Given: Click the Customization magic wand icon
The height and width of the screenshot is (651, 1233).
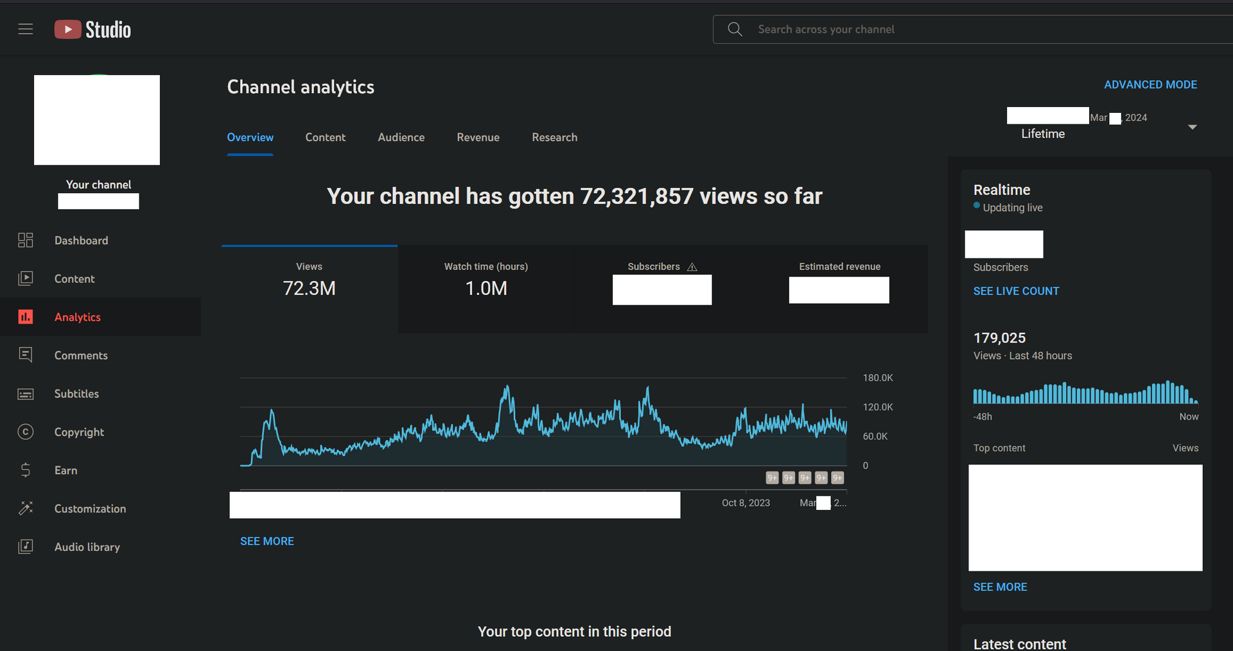Looking at the screenshot, I should (x=26, y=509).
